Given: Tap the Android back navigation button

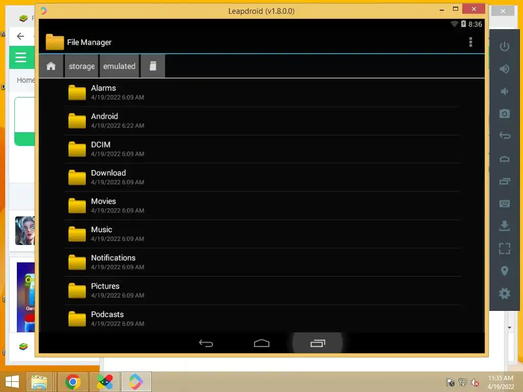Looking at the screenshot, I should pos(206,344).
